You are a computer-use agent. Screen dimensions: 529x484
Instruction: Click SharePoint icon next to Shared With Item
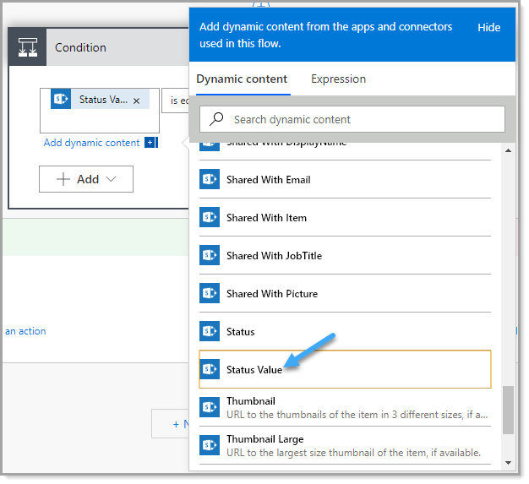tap(210, 217)
